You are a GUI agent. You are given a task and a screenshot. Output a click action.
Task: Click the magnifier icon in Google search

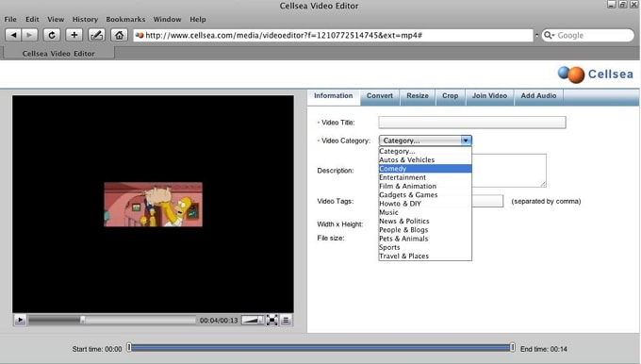(x=549, y=35)
